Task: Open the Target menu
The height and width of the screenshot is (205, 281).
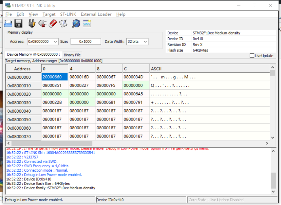Action: coord(49,14)
